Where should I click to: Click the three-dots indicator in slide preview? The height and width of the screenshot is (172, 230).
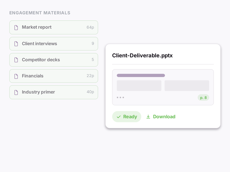click(x=120, y=97)
